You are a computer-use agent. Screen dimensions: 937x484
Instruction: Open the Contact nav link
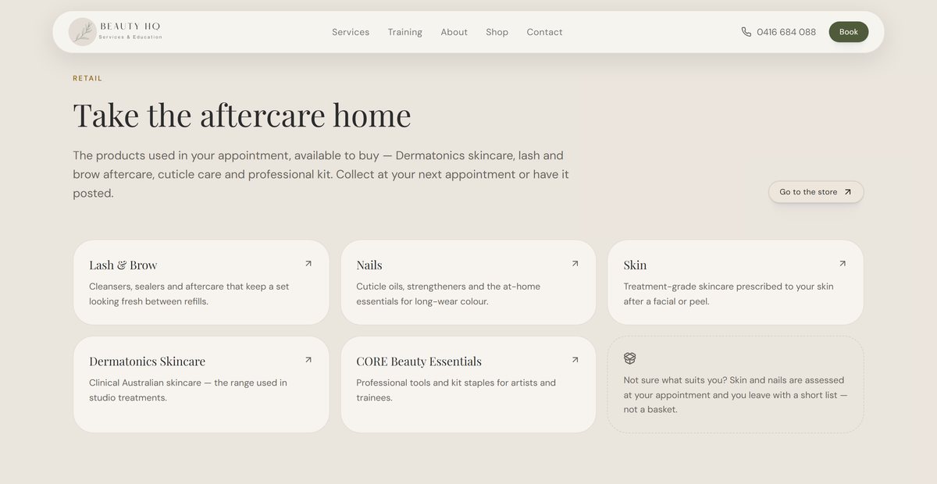click(545, 32)
